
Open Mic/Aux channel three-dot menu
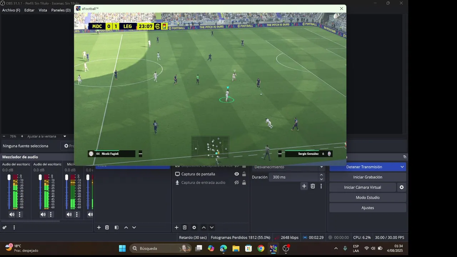(x=77, y=215)
